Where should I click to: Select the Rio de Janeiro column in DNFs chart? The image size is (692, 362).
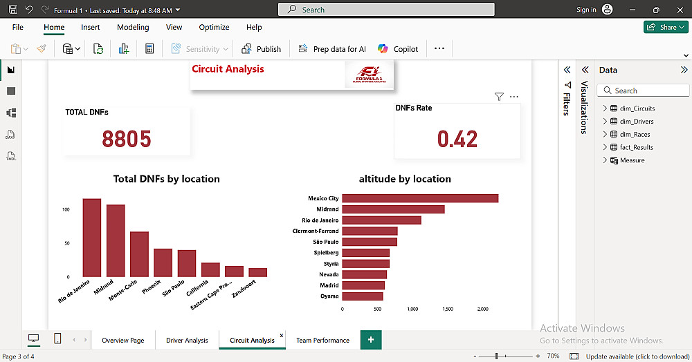pyautogui.click(x=92, y=238)
